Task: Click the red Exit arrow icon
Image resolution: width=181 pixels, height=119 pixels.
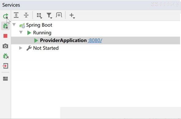Action: click(x=6, y=66)
